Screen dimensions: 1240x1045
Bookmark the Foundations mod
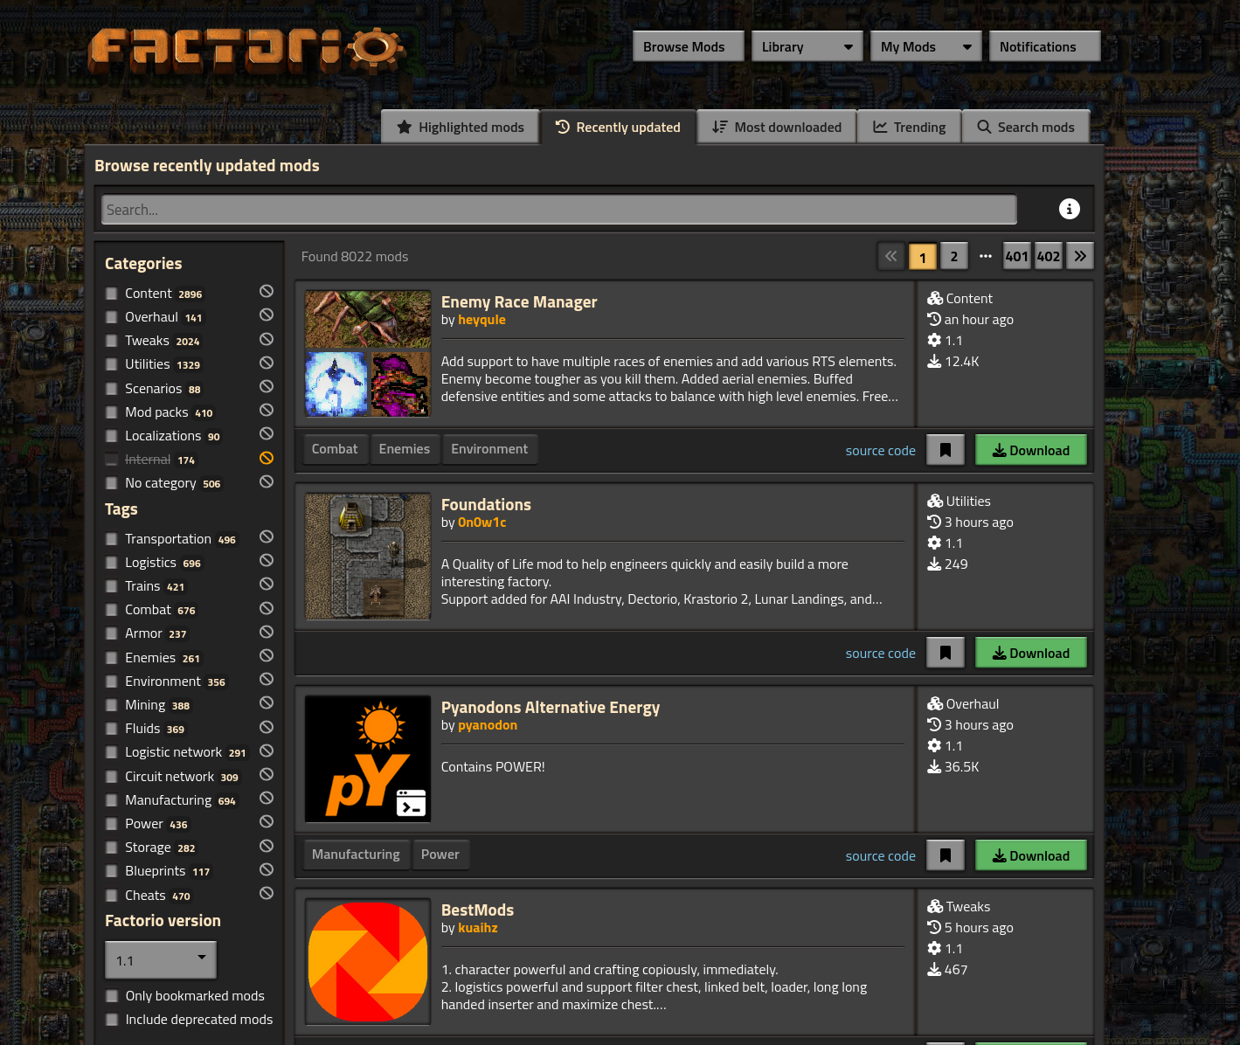[946, 653]
